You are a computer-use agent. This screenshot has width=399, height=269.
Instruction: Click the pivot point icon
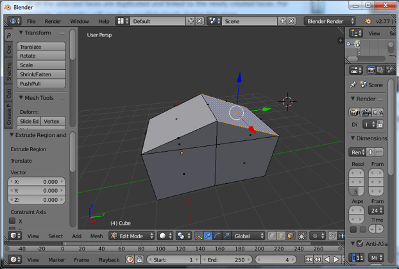182,236
